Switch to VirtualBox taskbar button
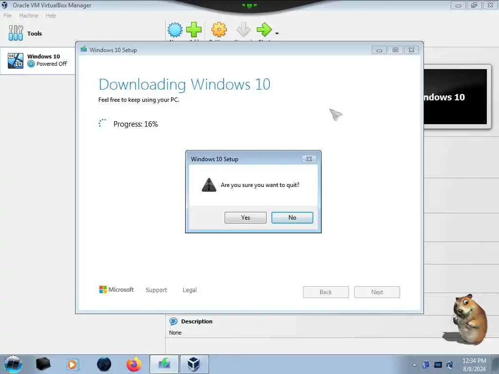499x374 pixels. (x=194, y=364)
